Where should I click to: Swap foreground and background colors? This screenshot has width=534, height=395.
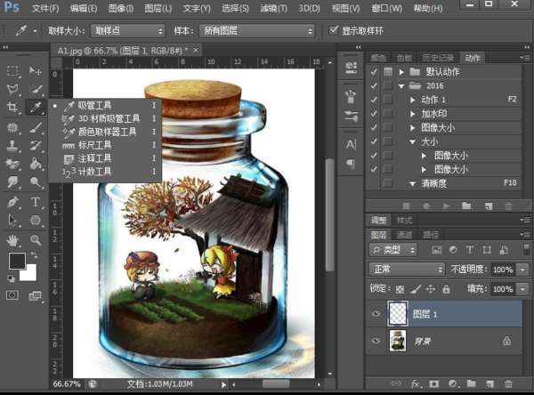[34, 255]
